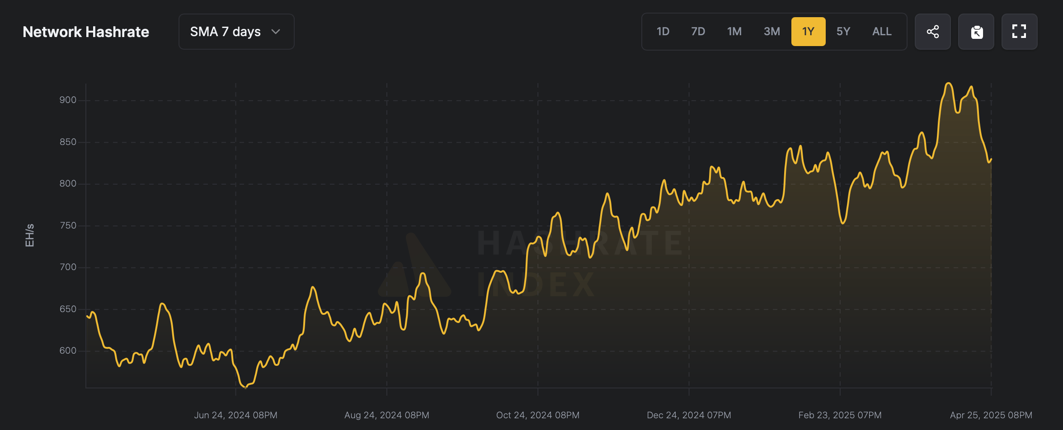Click the Jun 24, 2024 08PM axis label

235,415
